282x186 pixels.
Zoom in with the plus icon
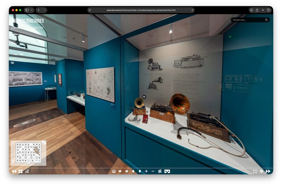[146, 171]
